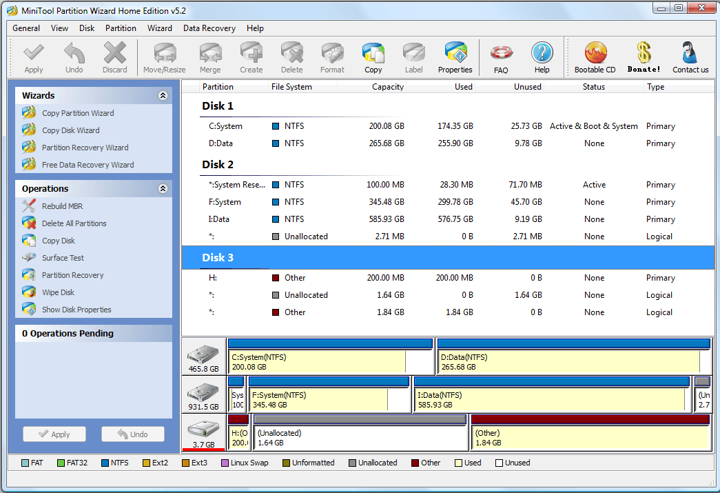This screenshot has height=493, width=720.
Task: Select the System Reserved partition row
Action: [448, 185]
